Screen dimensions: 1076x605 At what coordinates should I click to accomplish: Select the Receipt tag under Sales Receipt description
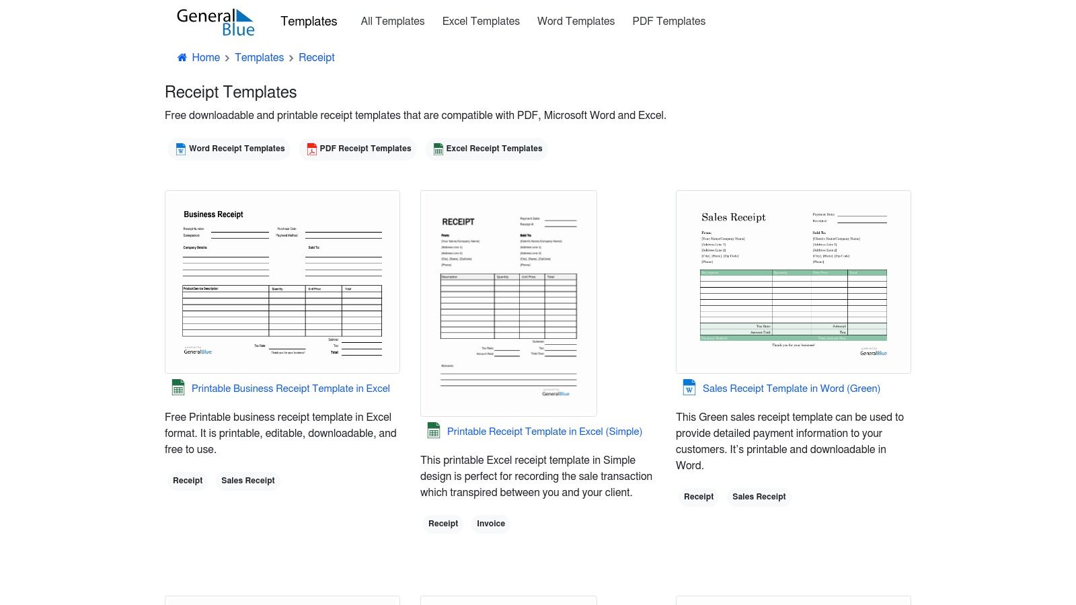click(x=699, y=496)
